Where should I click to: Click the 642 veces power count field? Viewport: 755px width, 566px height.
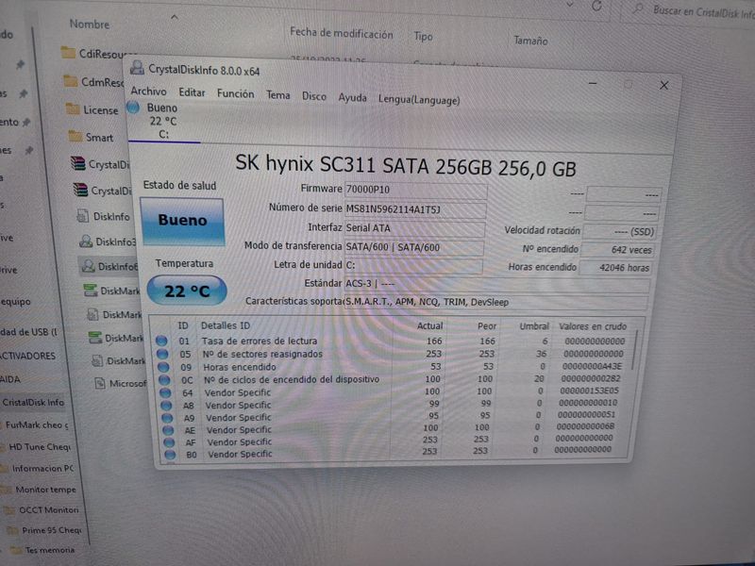pyautogui.click(x=618, y=250)
